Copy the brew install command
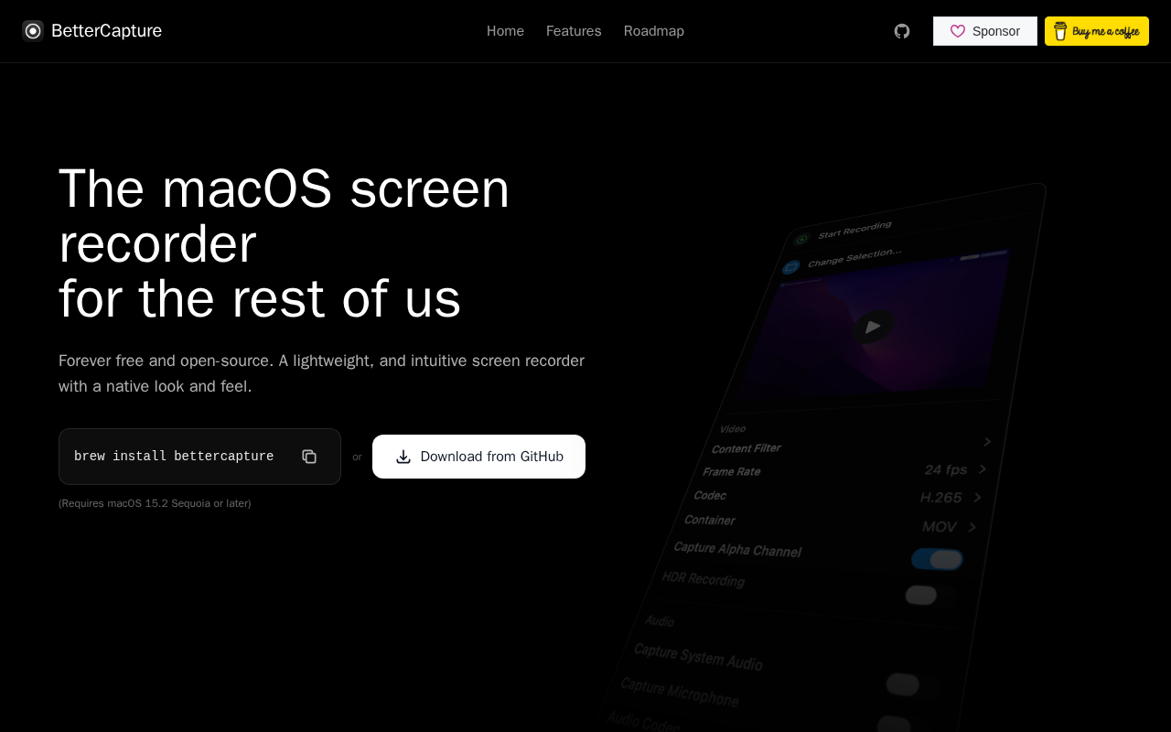The height and width of the screenshot is (732, 1171). (309, 457)
